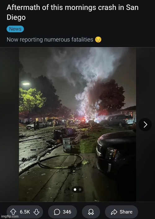Click the Share arrow icon
This screenshot has width=155, height=219.
tap(114, 212)
